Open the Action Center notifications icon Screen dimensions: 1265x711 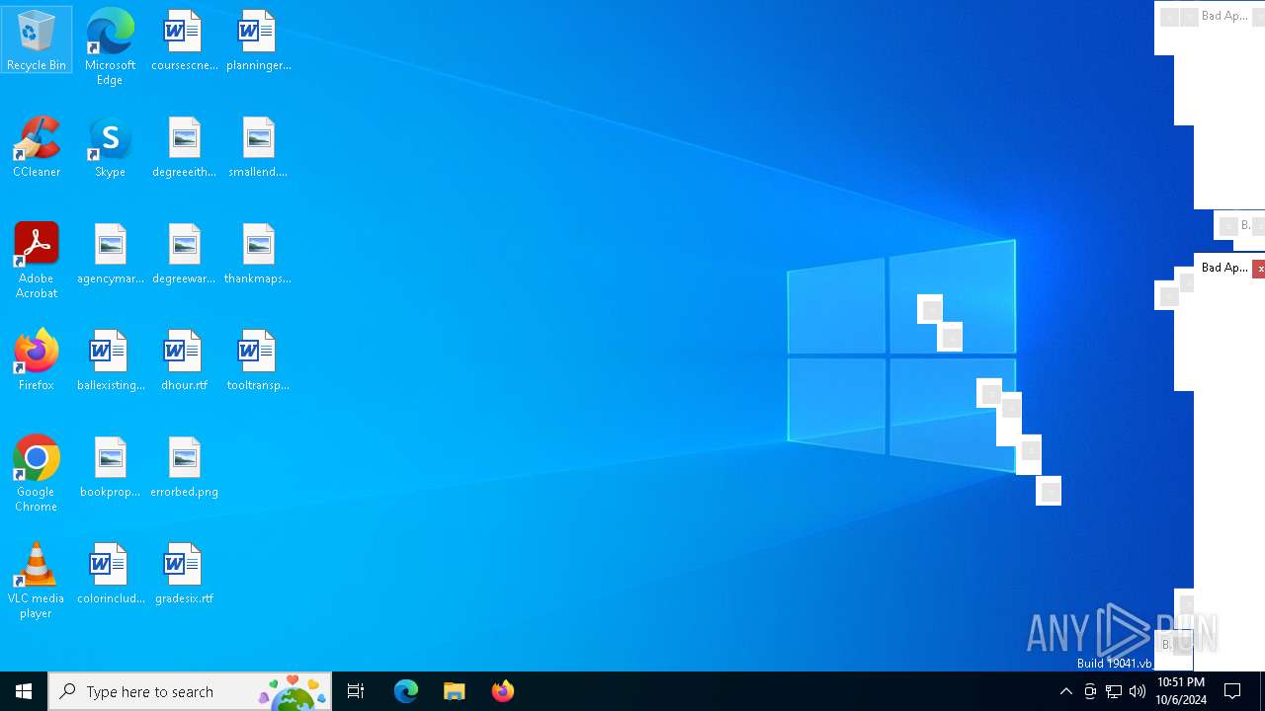1233,691
